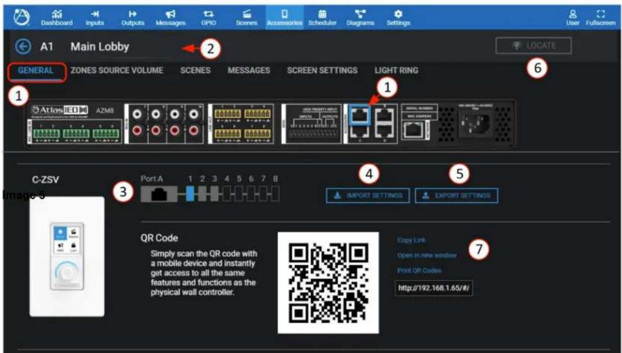Screen dimensions: 622x353
Task: Open the Diagrams page
Action: point(360,18)
